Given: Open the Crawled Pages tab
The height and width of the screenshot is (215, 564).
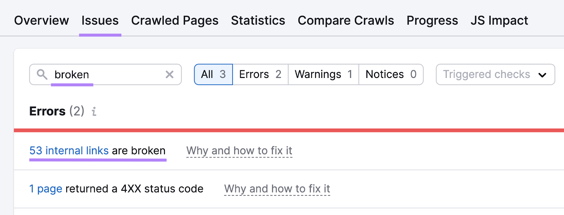Looking at the screenshot, I should 174,20.
